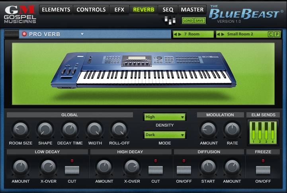Viewport: 287px width, 193px height.
Task: Click the P paste preset button
Action: point(277,34)
